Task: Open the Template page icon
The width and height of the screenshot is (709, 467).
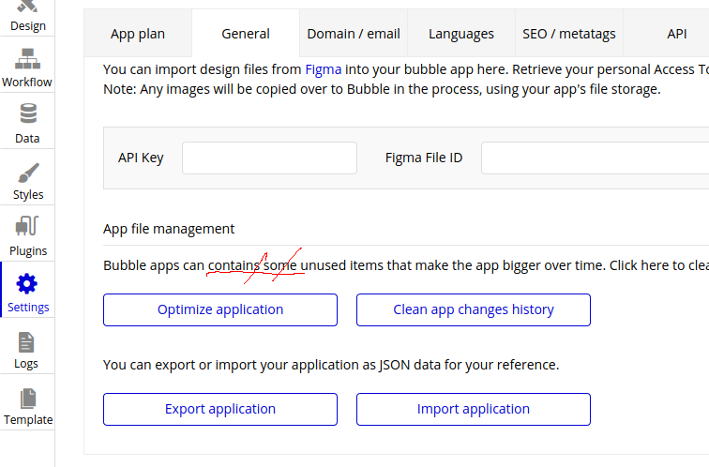Action: point(27,399)
